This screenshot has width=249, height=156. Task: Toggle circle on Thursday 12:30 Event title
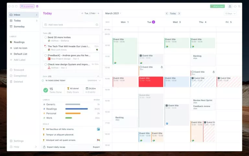click(193, 72)
